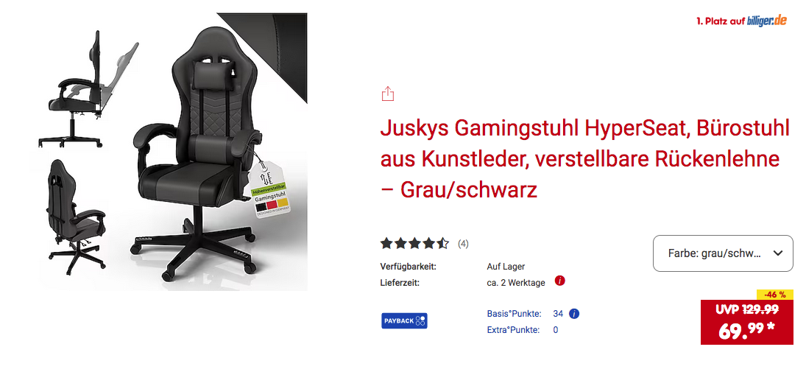This screenshot has height=372, width=806.
Task: Click the billiger.de logo
Action: click(766, 21)
